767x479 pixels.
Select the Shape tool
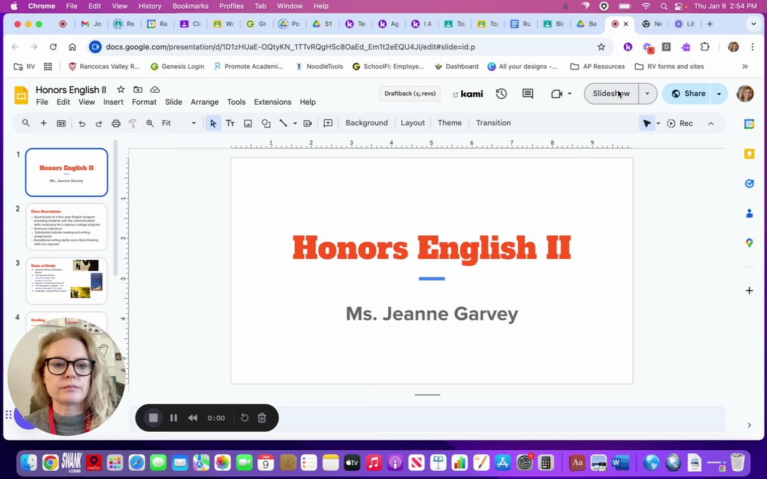tap(266, 123)
